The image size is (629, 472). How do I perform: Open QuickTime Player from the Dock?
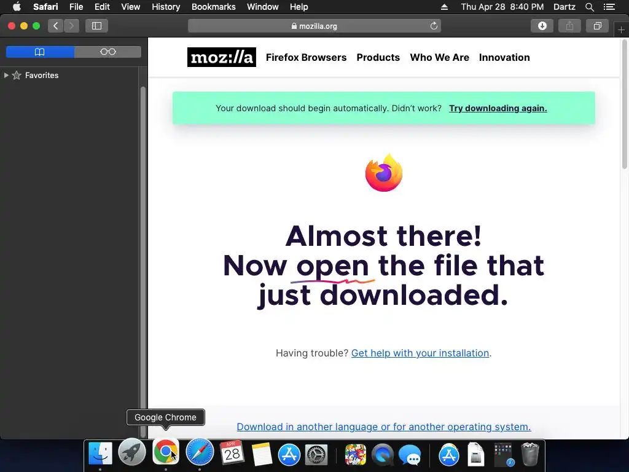click(x=383, y=455)
